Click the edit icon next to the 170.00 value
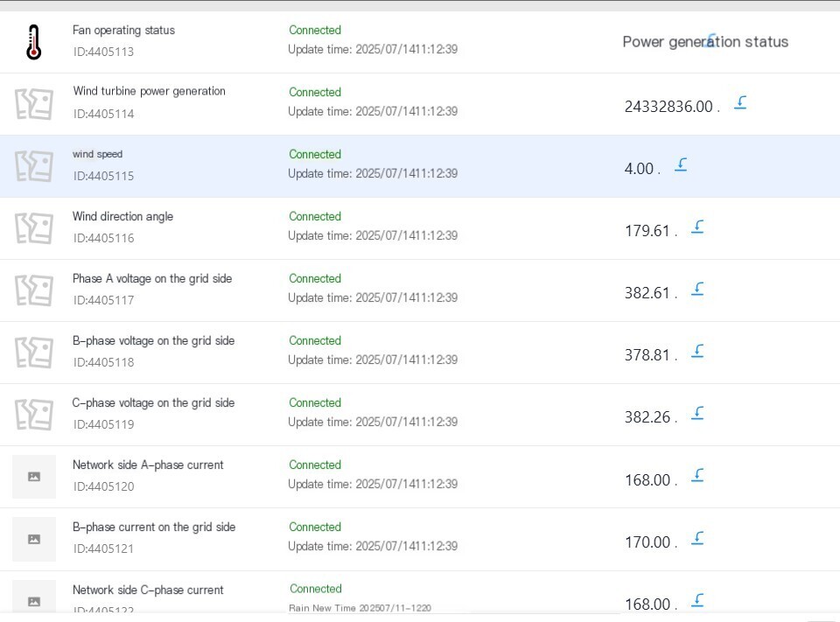840x622 pixels. tap(697, 538)
